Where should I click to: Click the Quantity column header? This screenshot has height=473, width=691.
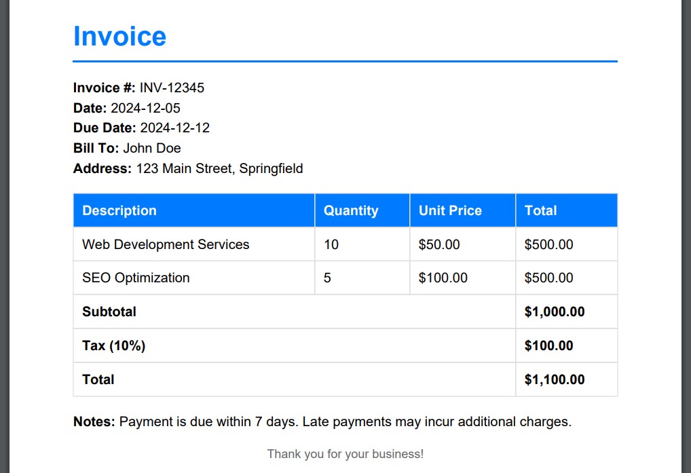click(362, 210)
